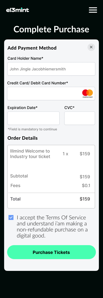Focus the Card Holder Name field
This screenshot has height=298, width=103.
(x=51, y=69)
